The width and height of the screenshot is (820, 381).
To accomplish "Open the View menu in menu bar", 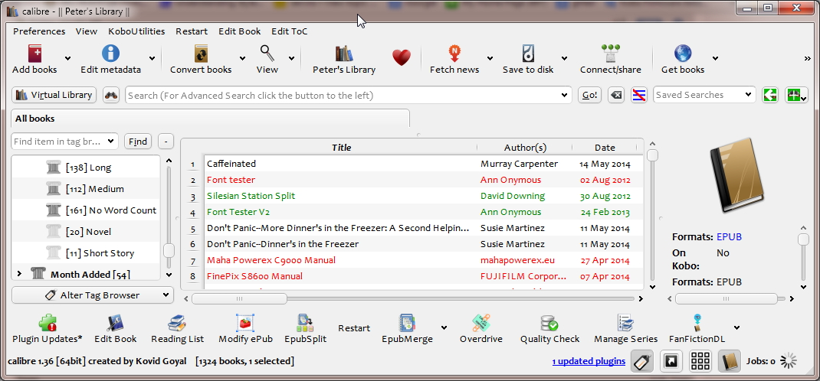I will click(x=87, y=31).
